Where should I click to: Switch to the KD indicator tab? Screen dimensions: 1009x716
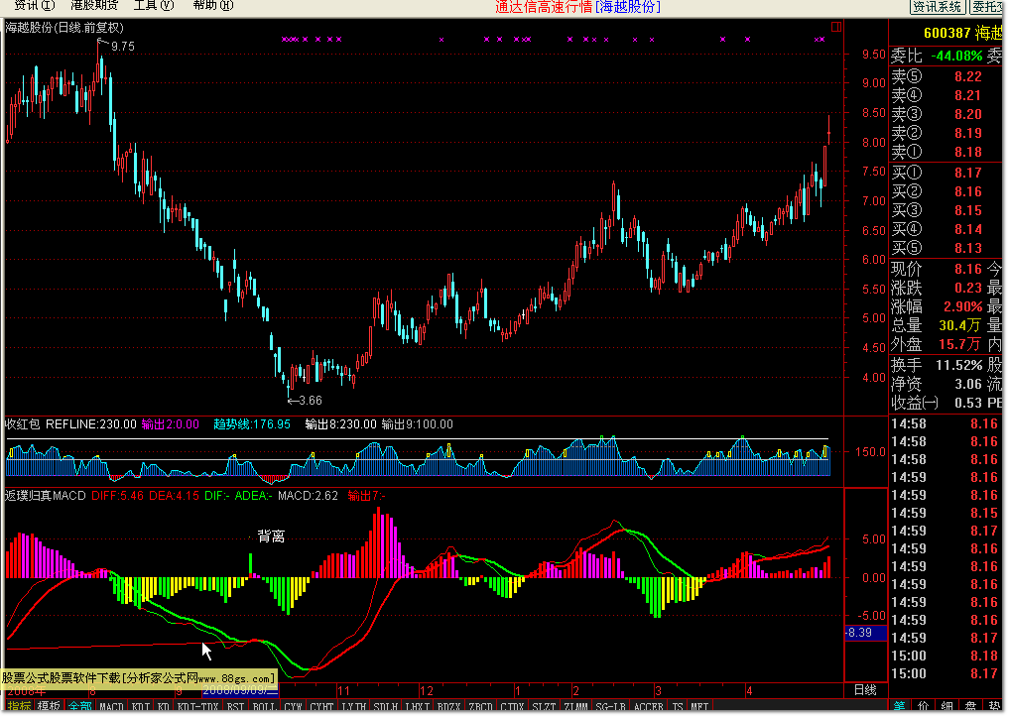point(164,706)
